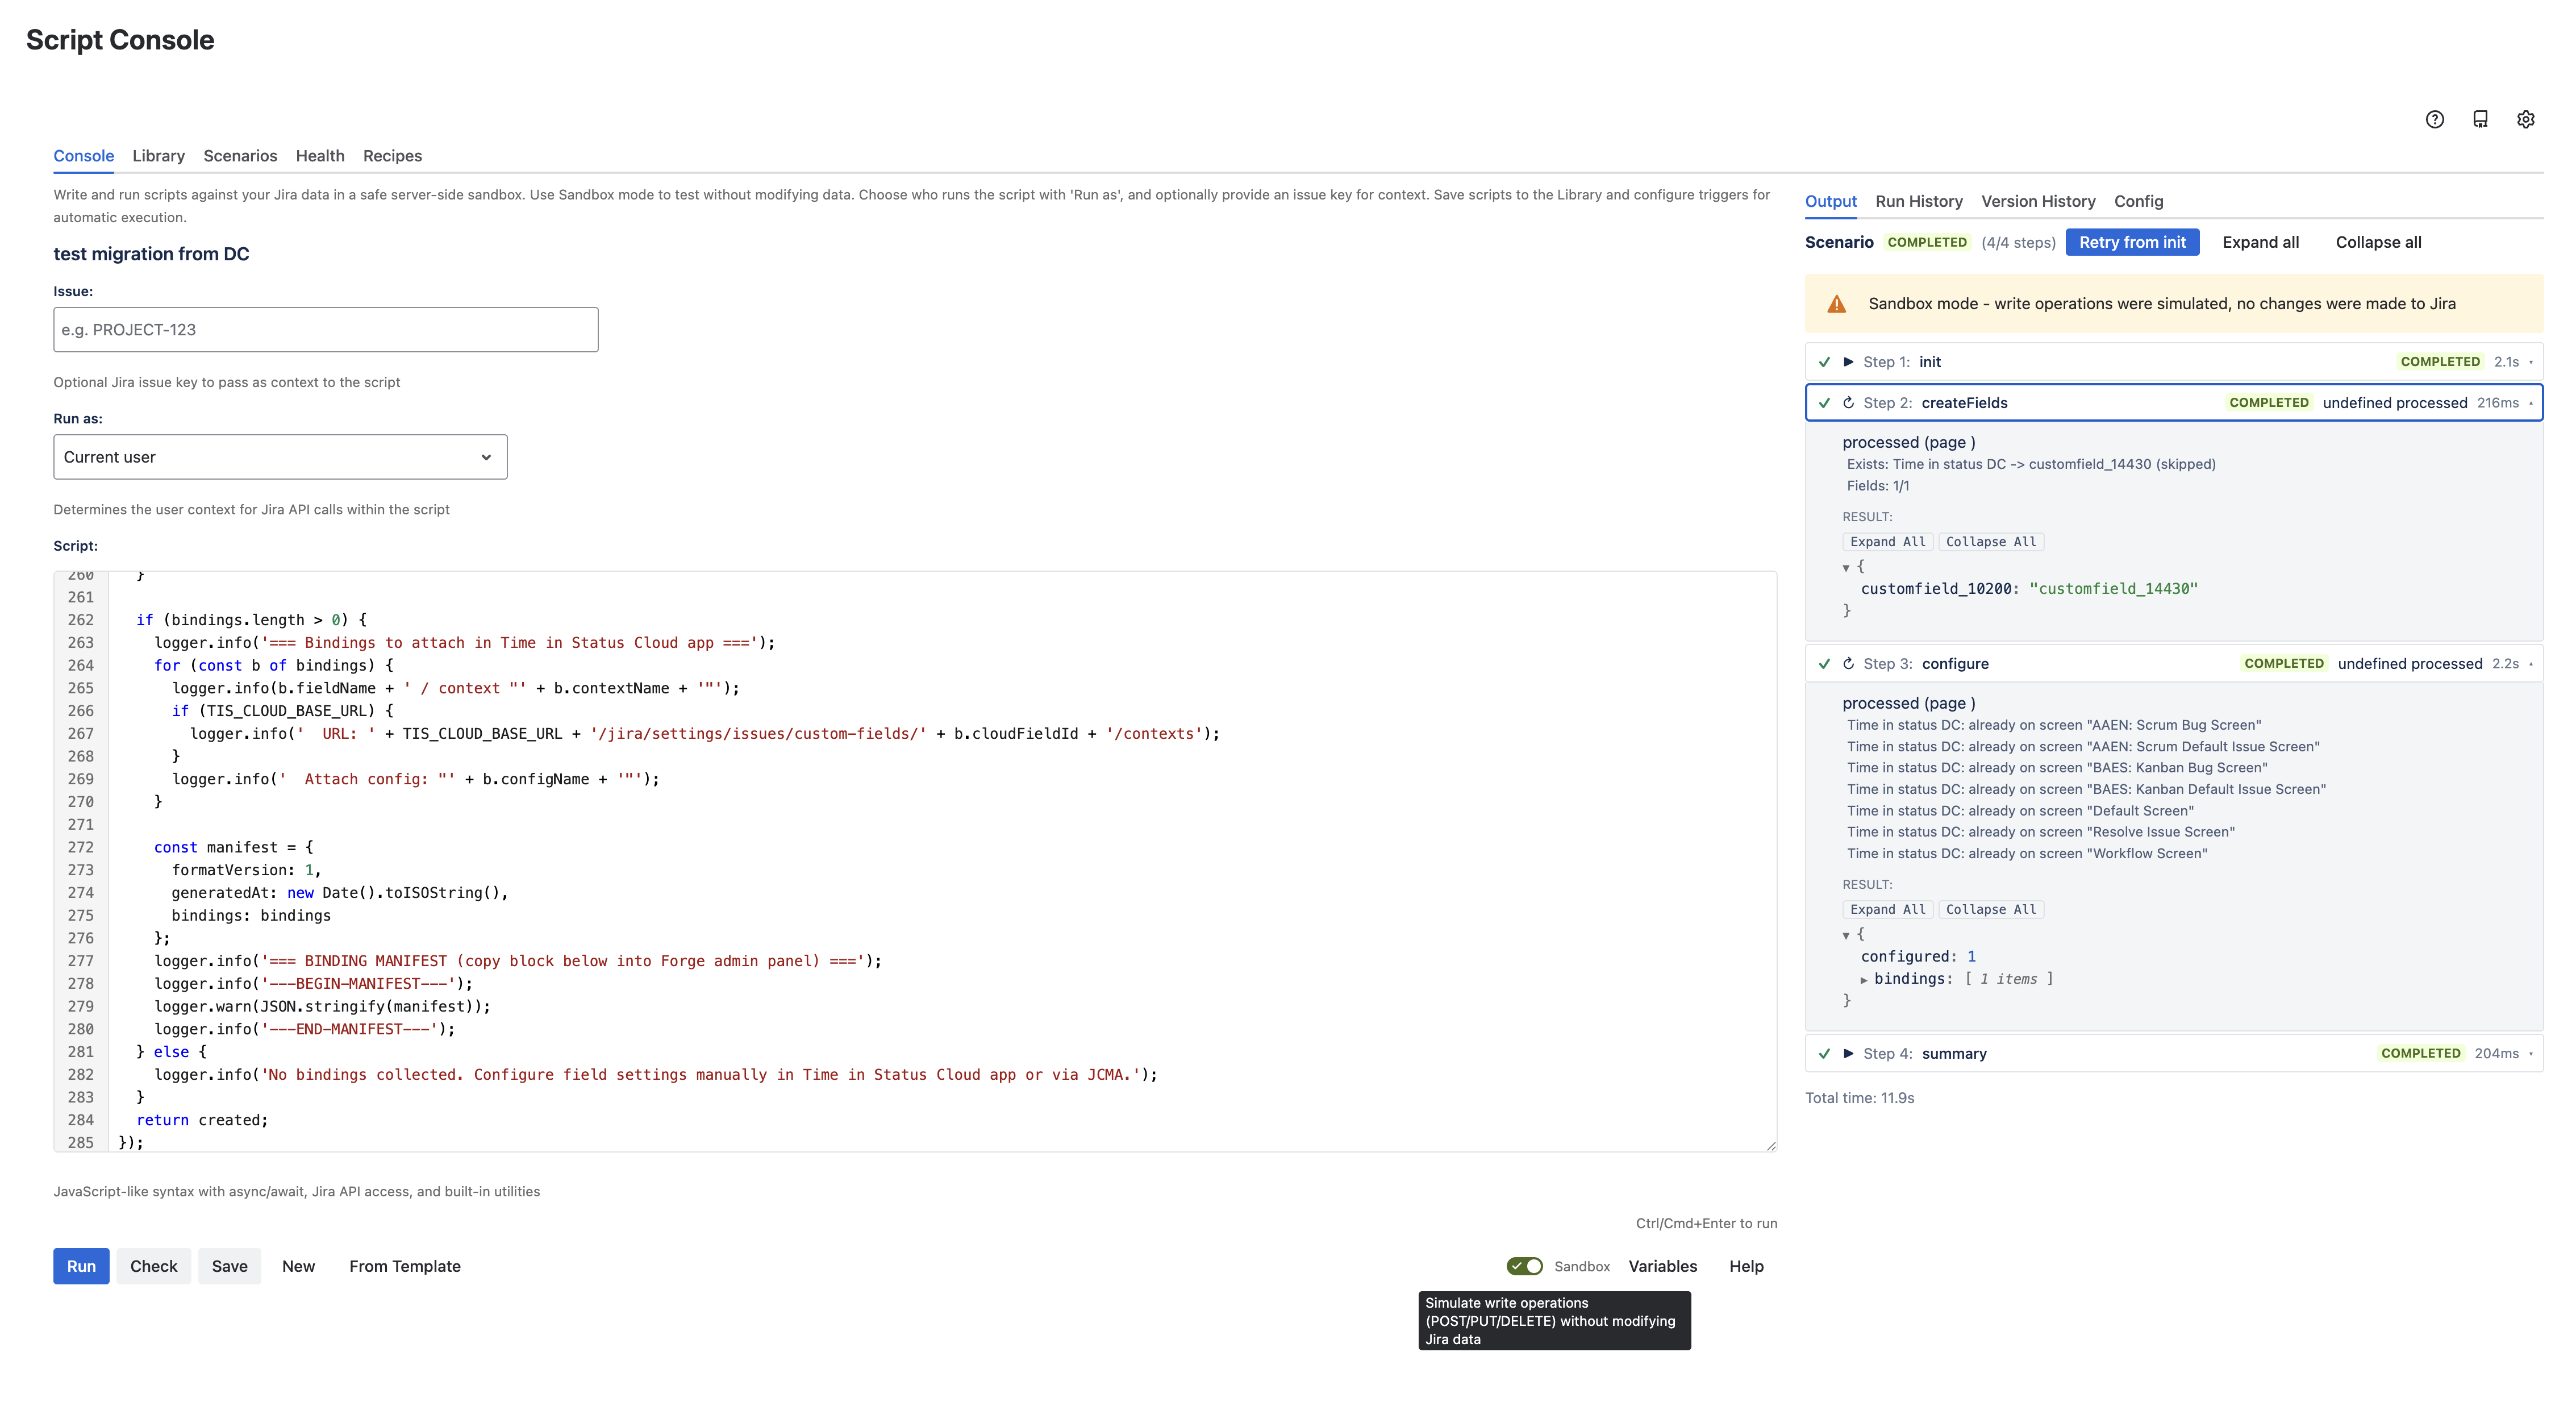Open the bookmarked scripts icon in the header

click(x=2481, y=119)
